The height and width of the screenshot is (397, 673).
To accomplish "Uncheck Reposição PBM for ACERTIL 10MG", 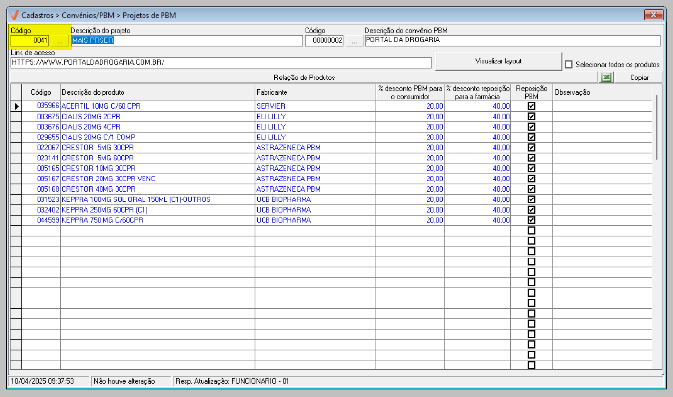I will pos(531,106).
